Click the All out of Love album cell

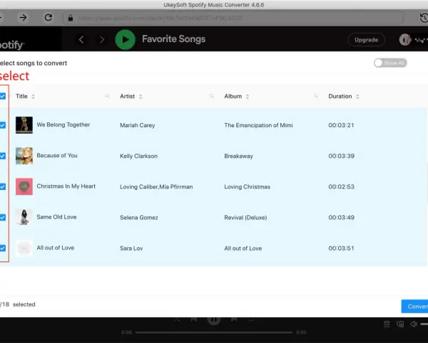coord(243,249)
